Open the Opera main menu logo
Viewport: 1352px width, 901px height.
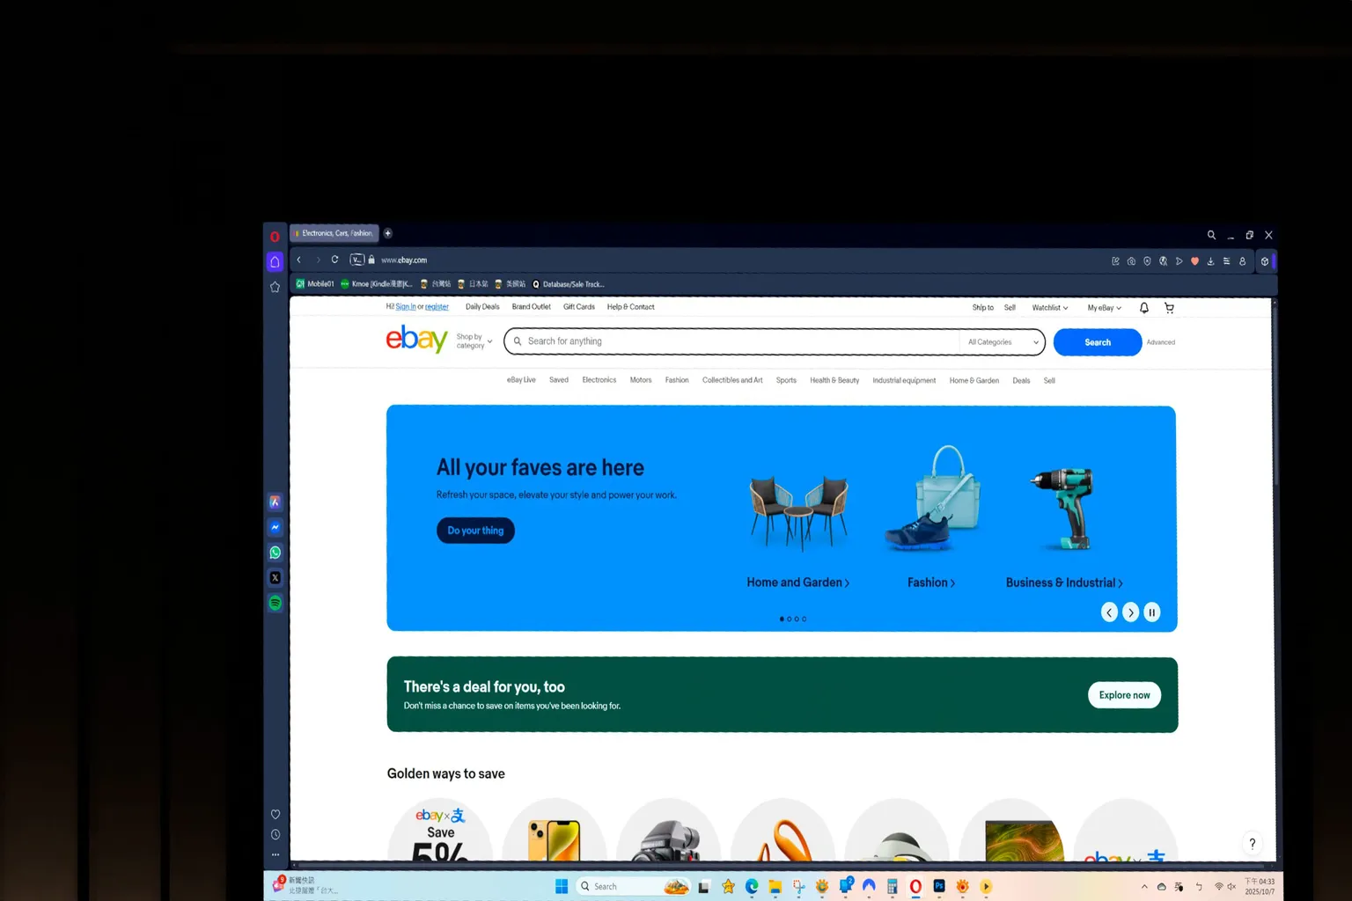pos(275,237)
